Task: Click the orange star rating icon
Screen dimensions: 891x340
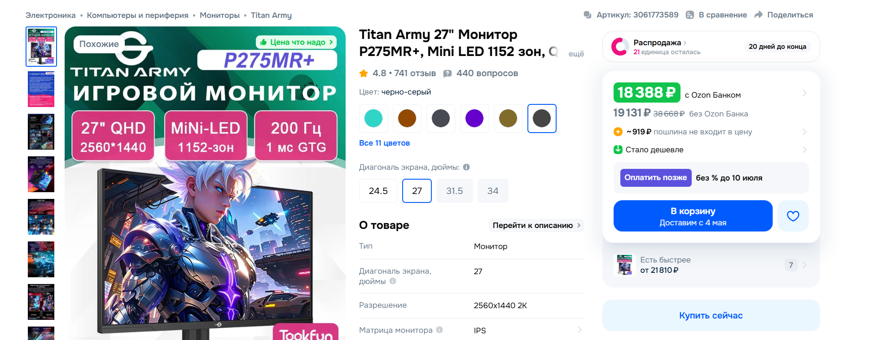Action: click(x=364, y=73)
